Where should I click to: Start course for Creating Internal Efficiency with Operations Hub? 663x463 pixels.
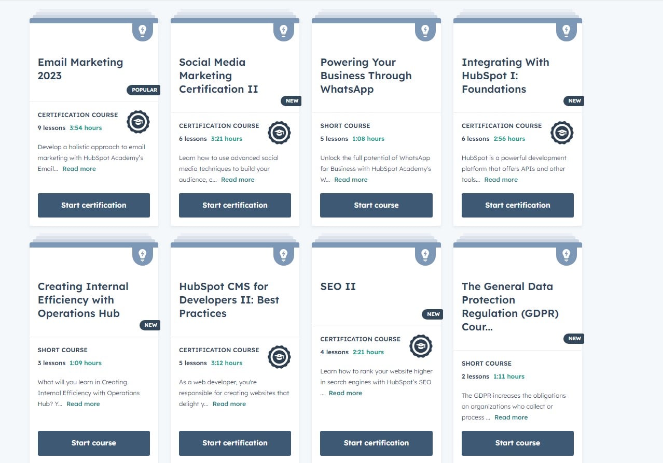(x=94, y=443)
